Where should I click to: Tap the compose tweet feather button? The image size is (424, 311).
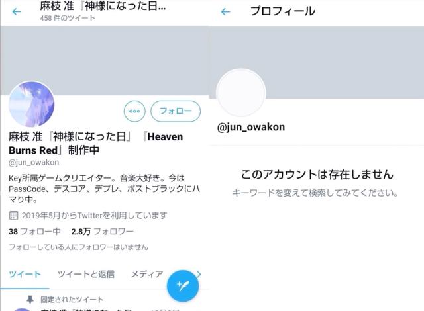(183, 286)
